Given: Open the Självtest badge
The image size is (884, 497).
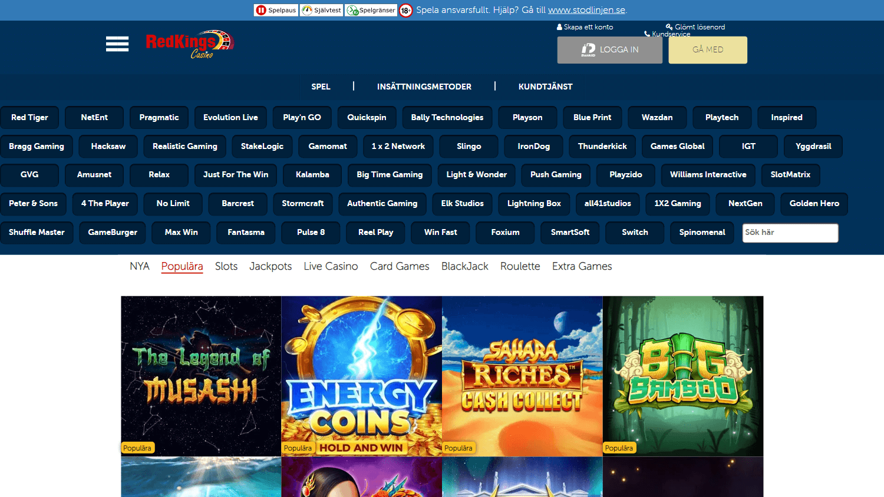Looking at the screenshot, I should (x=321, y=10).
